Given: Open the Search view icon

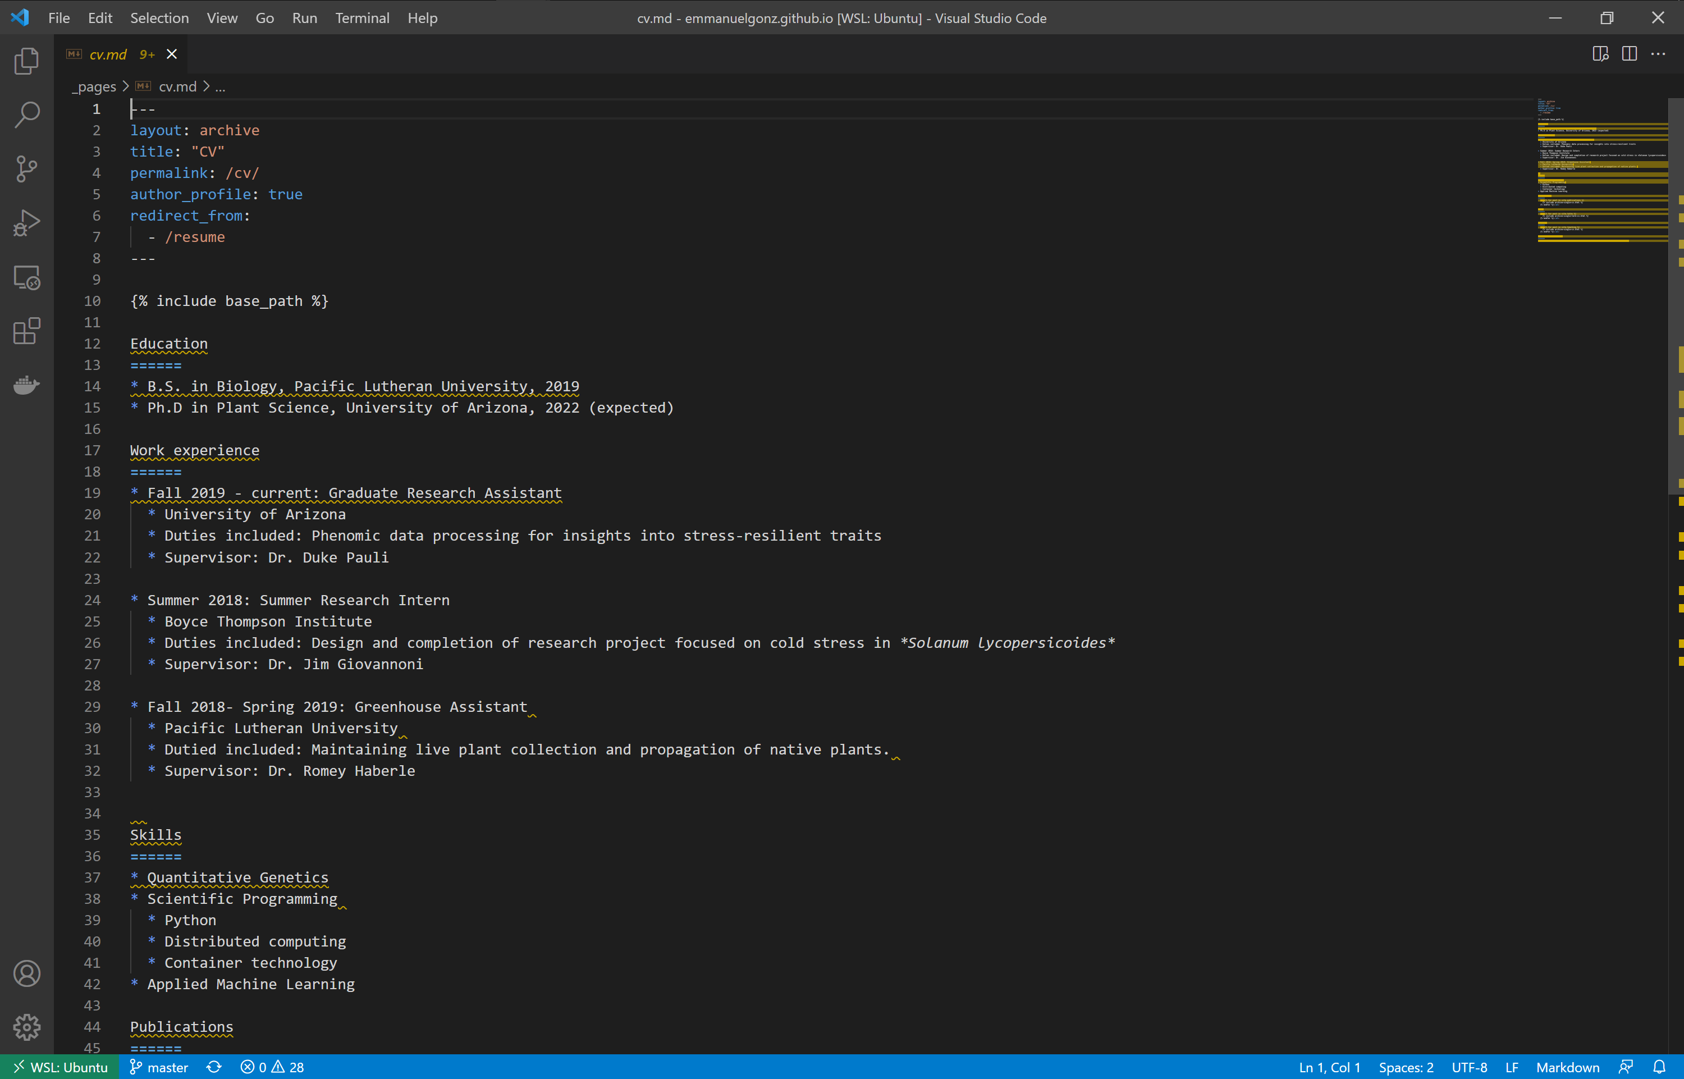Looking at the screenshot, I should 26,115.
